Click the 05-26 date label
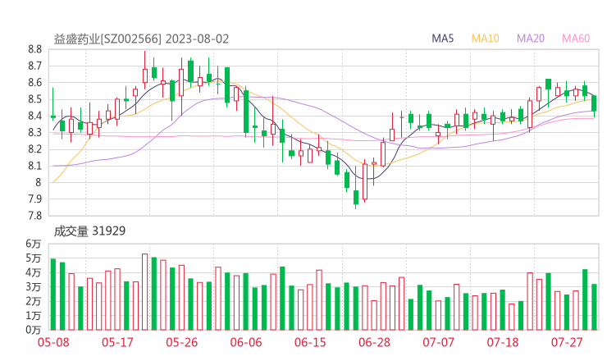Image resolution: width=607 pixels, height=361 pixels. (x=182, y=342)
